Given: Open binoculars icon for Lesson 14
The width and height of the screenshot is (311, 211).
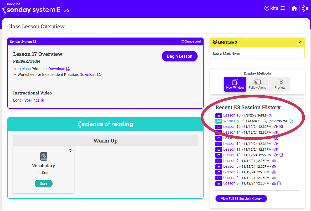Looking at the screenshot, I should click(x=276, y=132).
